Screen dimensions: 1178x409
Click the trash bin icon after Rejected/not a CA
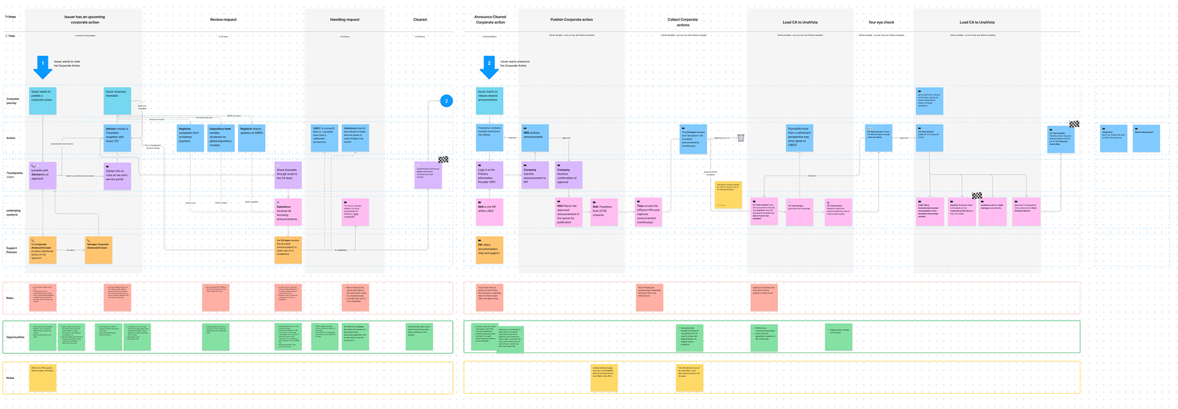(741, 138)
